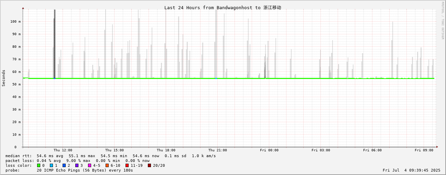The image size is (446, 175).
Task: Click the blue loss swatch for 2
Action: tap(64, 165)
